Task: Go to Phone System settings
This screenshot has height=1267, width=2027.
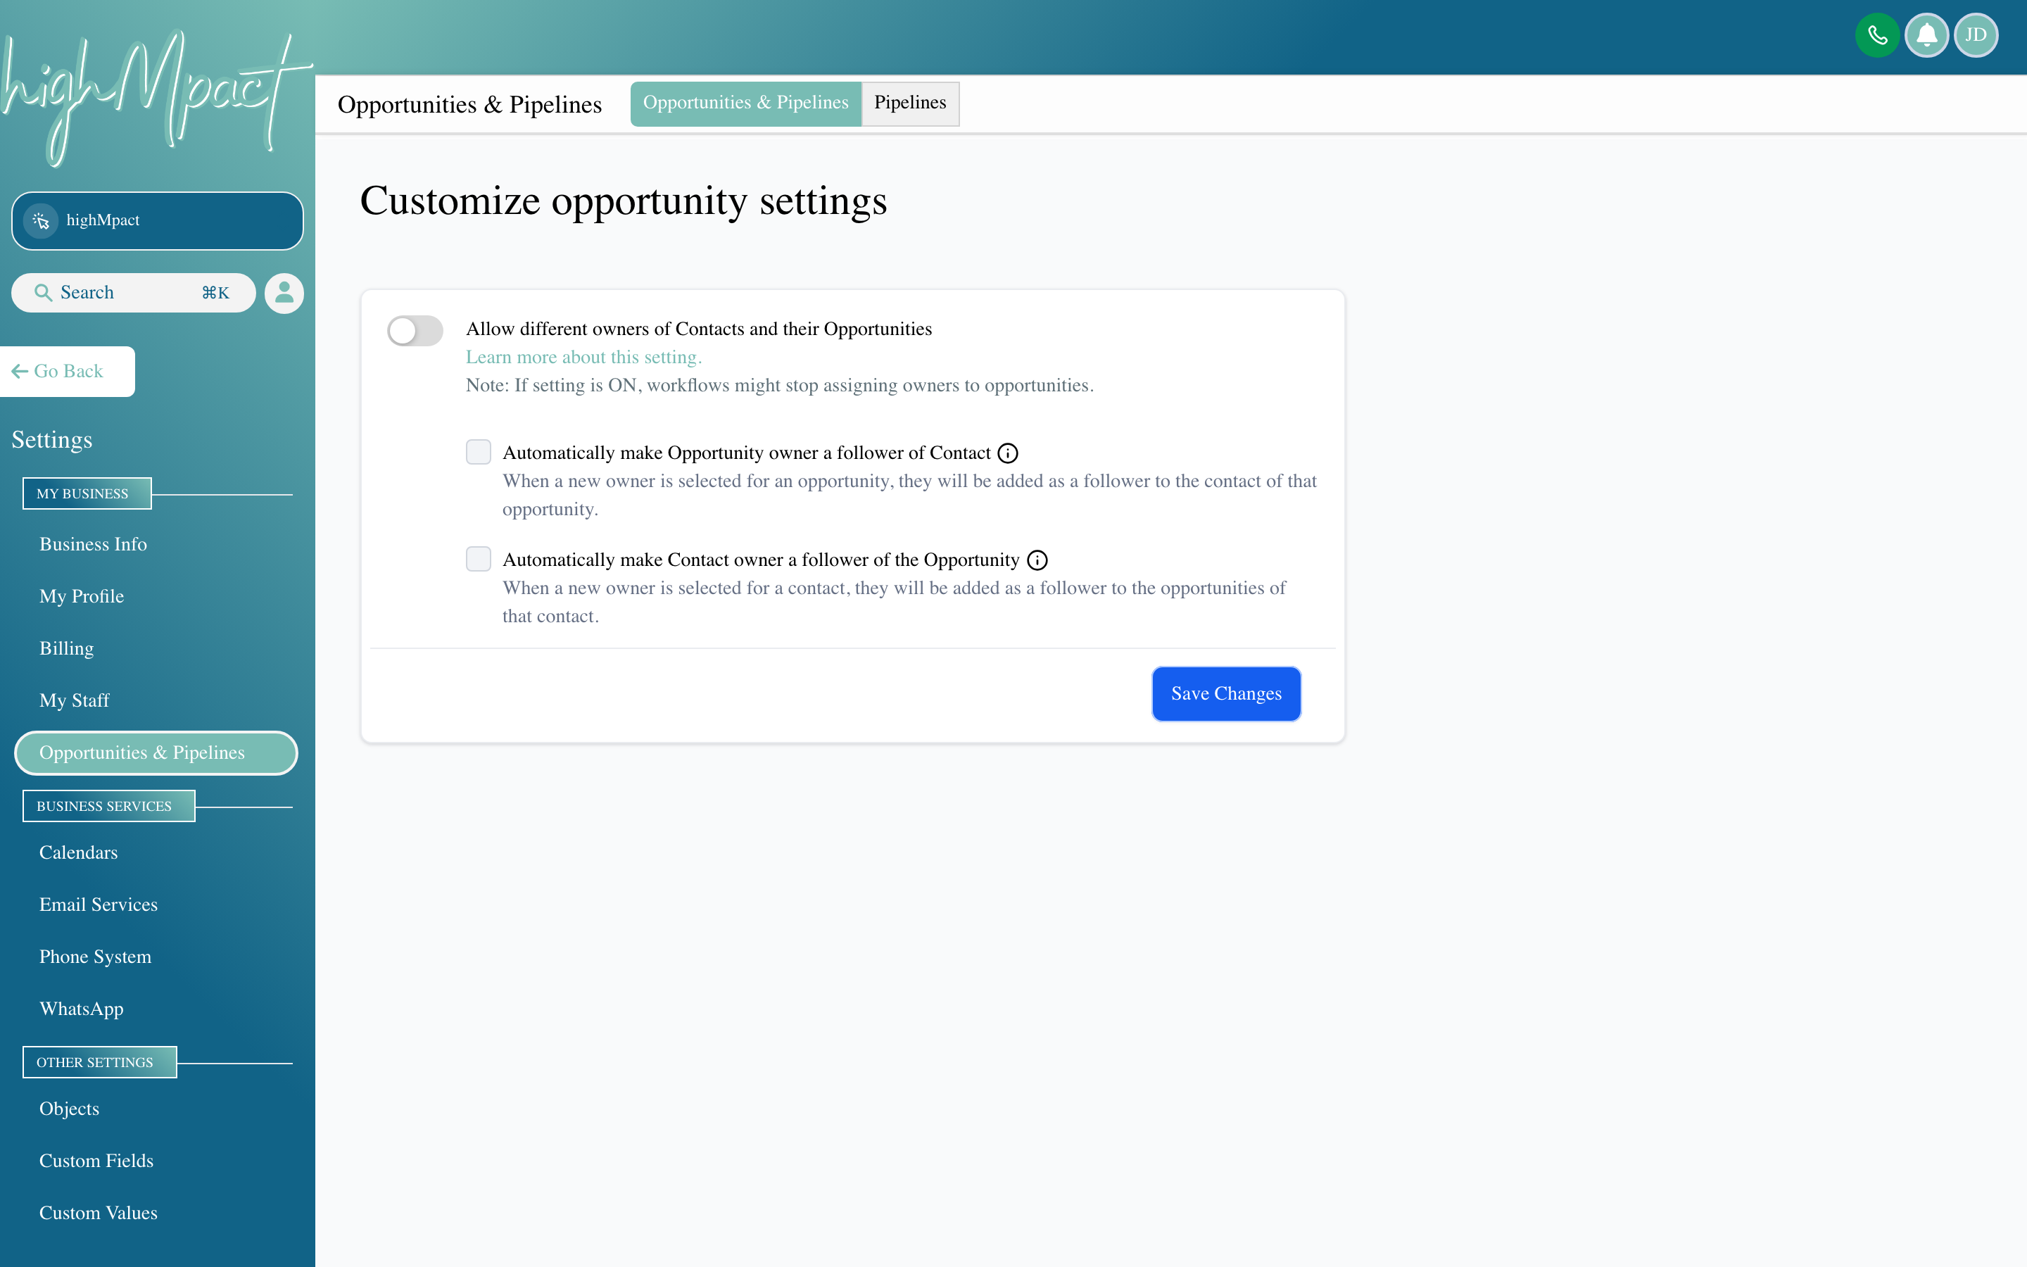Action: click(94, 957)
